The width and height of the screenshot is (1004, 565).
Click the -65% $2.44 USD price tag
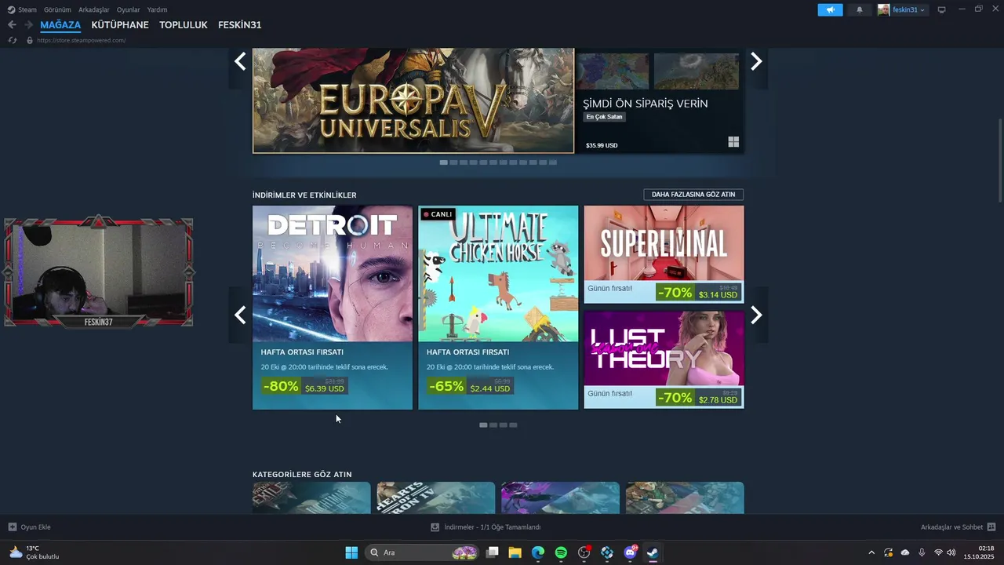pos(470,386)
